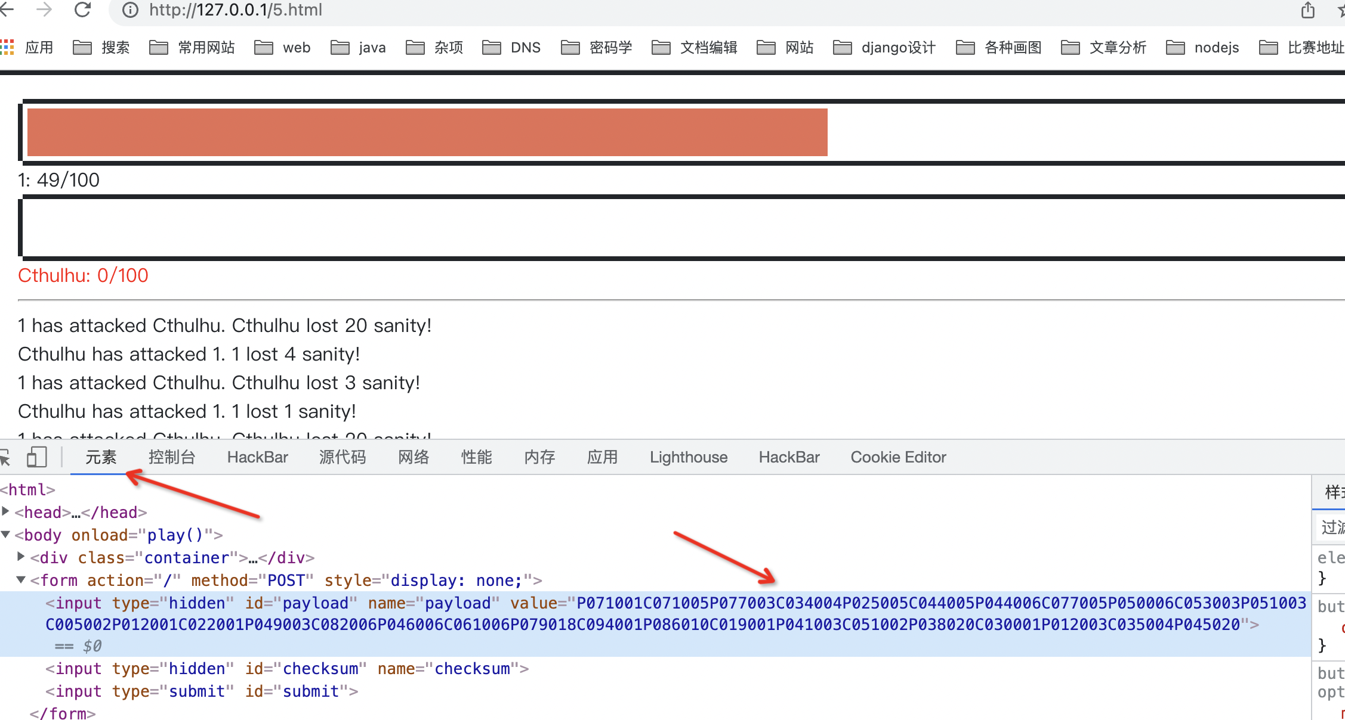Switch to the 网络 Network tab

(x=414, y=457)
